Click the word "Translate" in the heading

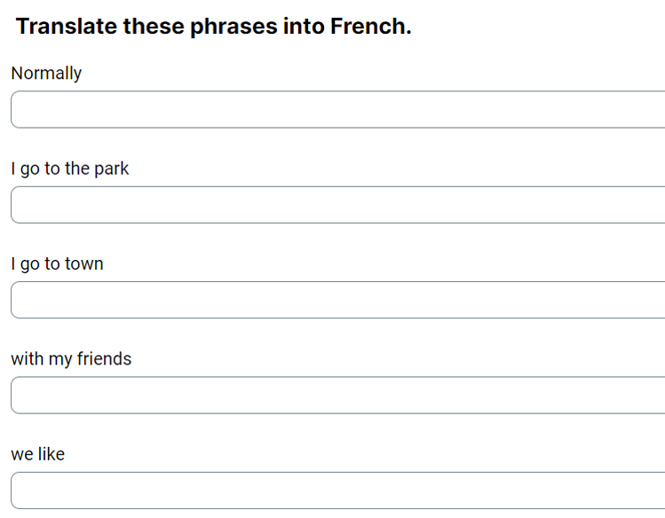(x=66, y=27)
